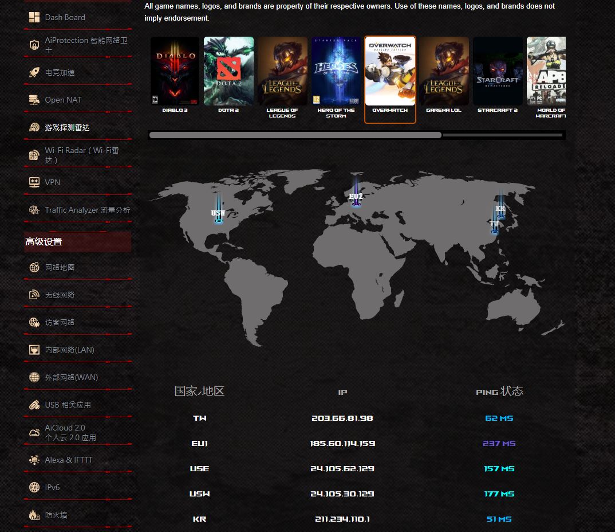The height and width of the screenshot is (532, 615).
Task: Select the IPv6 globe icon
Action: 34,487
